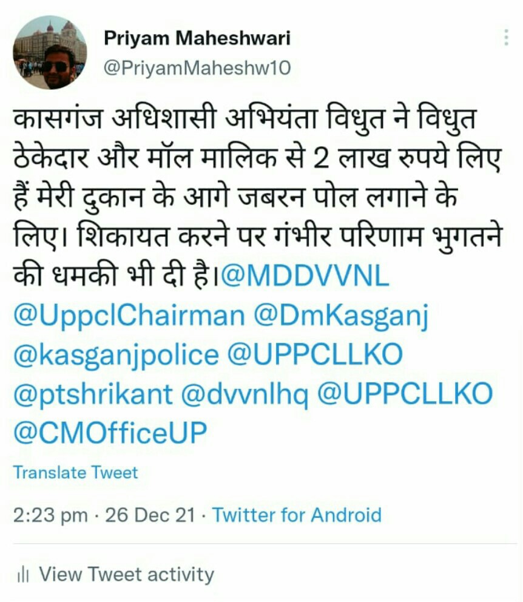Click the 2:23 pm timestamp
Image resolution: width=523 pixels, height=602 pixels.
pyautogui.click(x=50, y=515)
